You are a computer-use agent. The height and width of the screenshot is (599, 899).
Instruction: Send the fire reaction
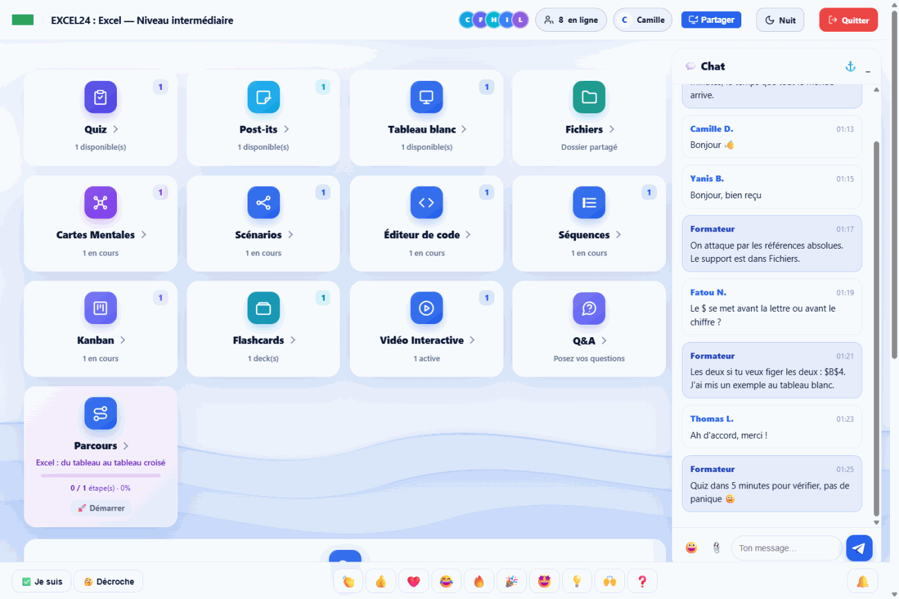point(479,582)
